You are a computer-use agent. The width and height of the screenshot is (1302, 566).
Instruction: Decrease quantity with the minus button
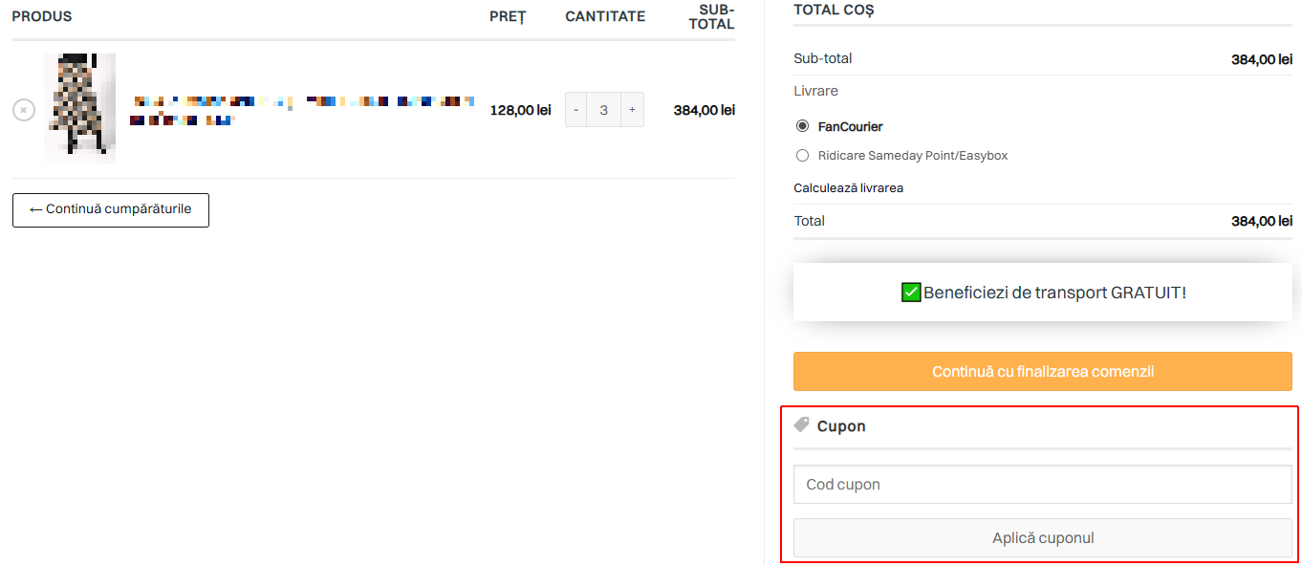pyautogui.click(x=575, y=110)
